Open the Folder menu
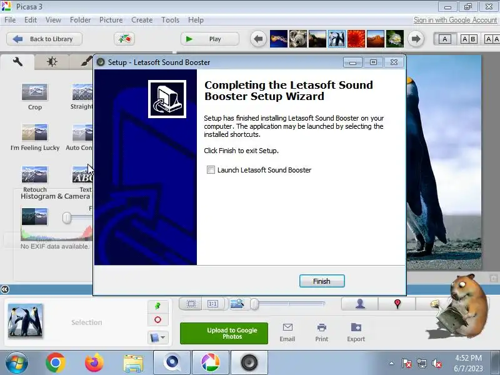Image resolution: width=500 pixels, height=375 pixels. 80,20
